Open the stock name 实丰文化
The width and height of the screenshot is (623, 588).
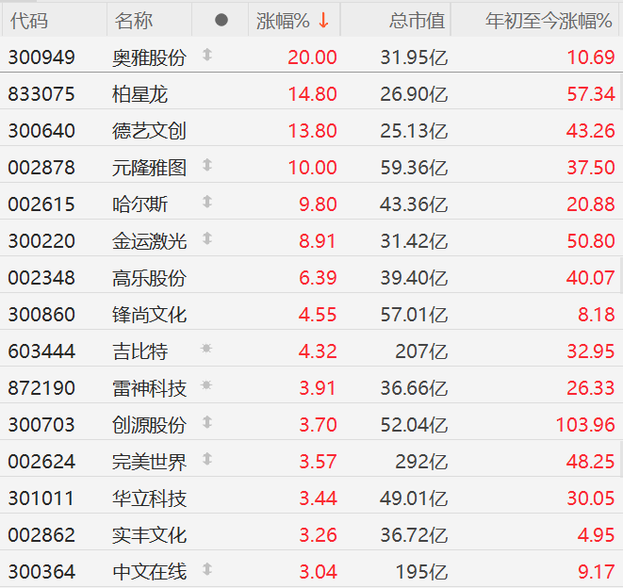pyautogui.click(x=149, y=535)
